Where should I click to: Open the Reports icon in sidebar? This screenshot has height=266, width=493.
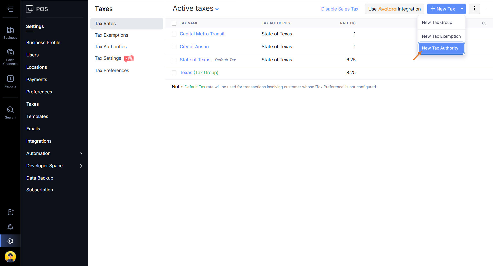pyautogui.click(x=10, y=81)
